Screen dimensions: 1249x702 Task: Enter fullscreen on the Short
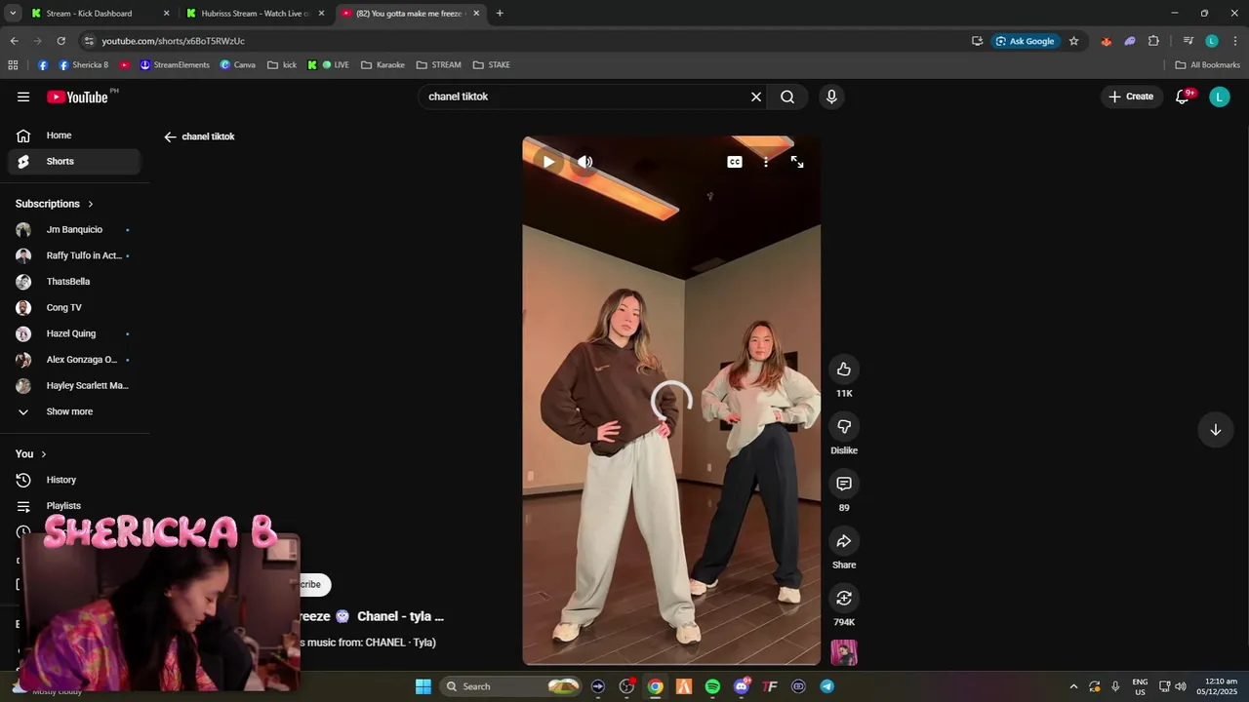point(797,162)
